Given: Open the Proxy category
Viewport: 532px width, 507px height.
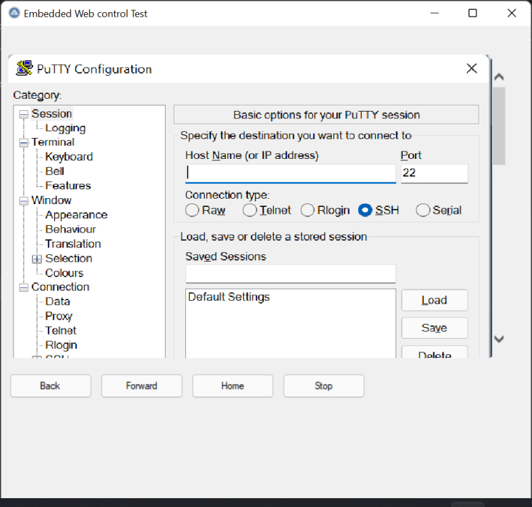Looking at the screenshot, I should [x=59, y=316].
